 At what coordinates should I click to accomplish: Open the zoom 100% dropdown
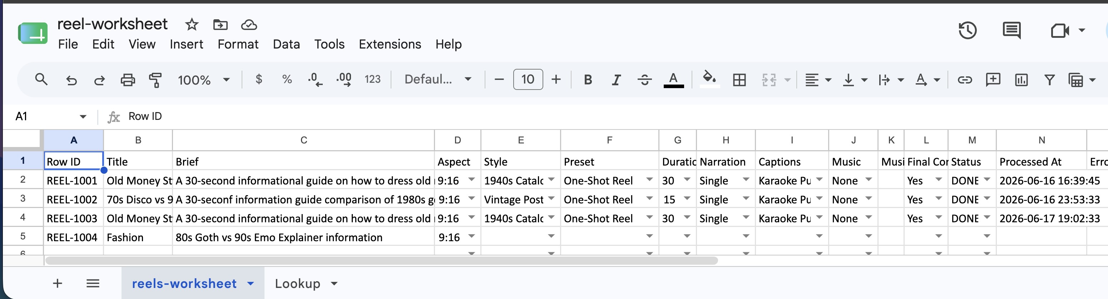(204, 80)
